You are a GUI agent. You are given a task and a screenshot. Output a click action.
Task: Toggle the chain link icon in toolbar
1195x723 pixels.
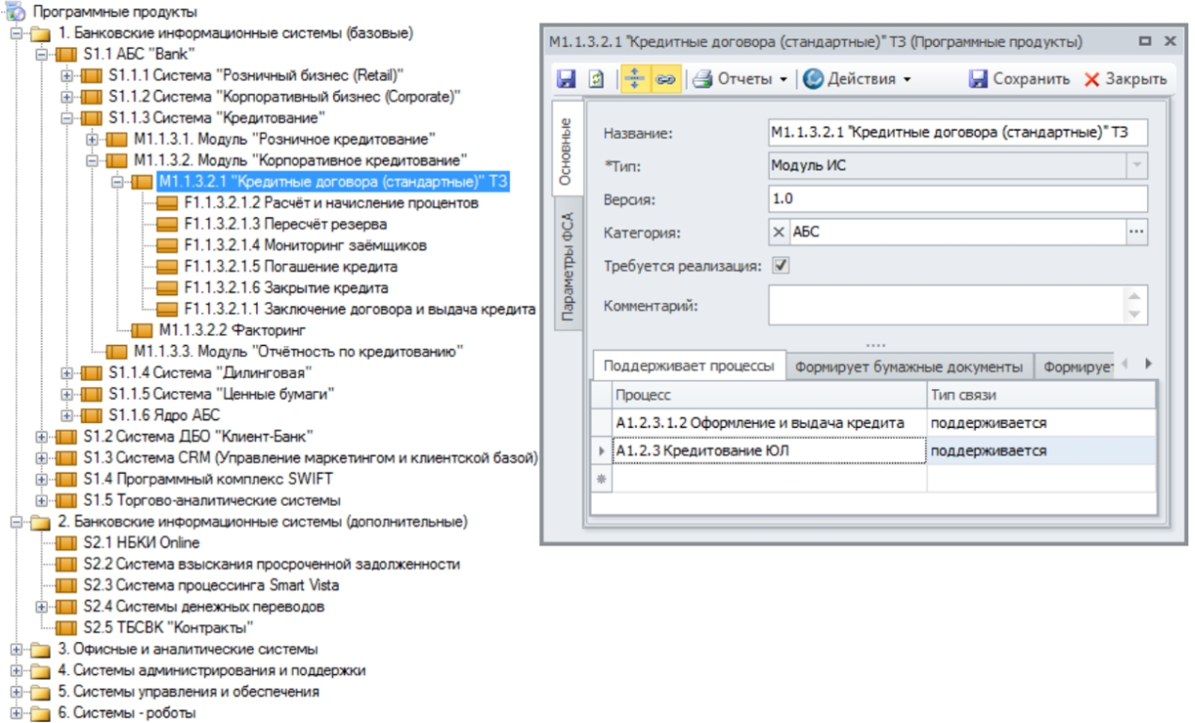click(664, 80)
